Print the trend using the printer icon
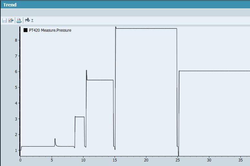The height and width of the screenshot is (166, 250). click(x=19, y=20)
